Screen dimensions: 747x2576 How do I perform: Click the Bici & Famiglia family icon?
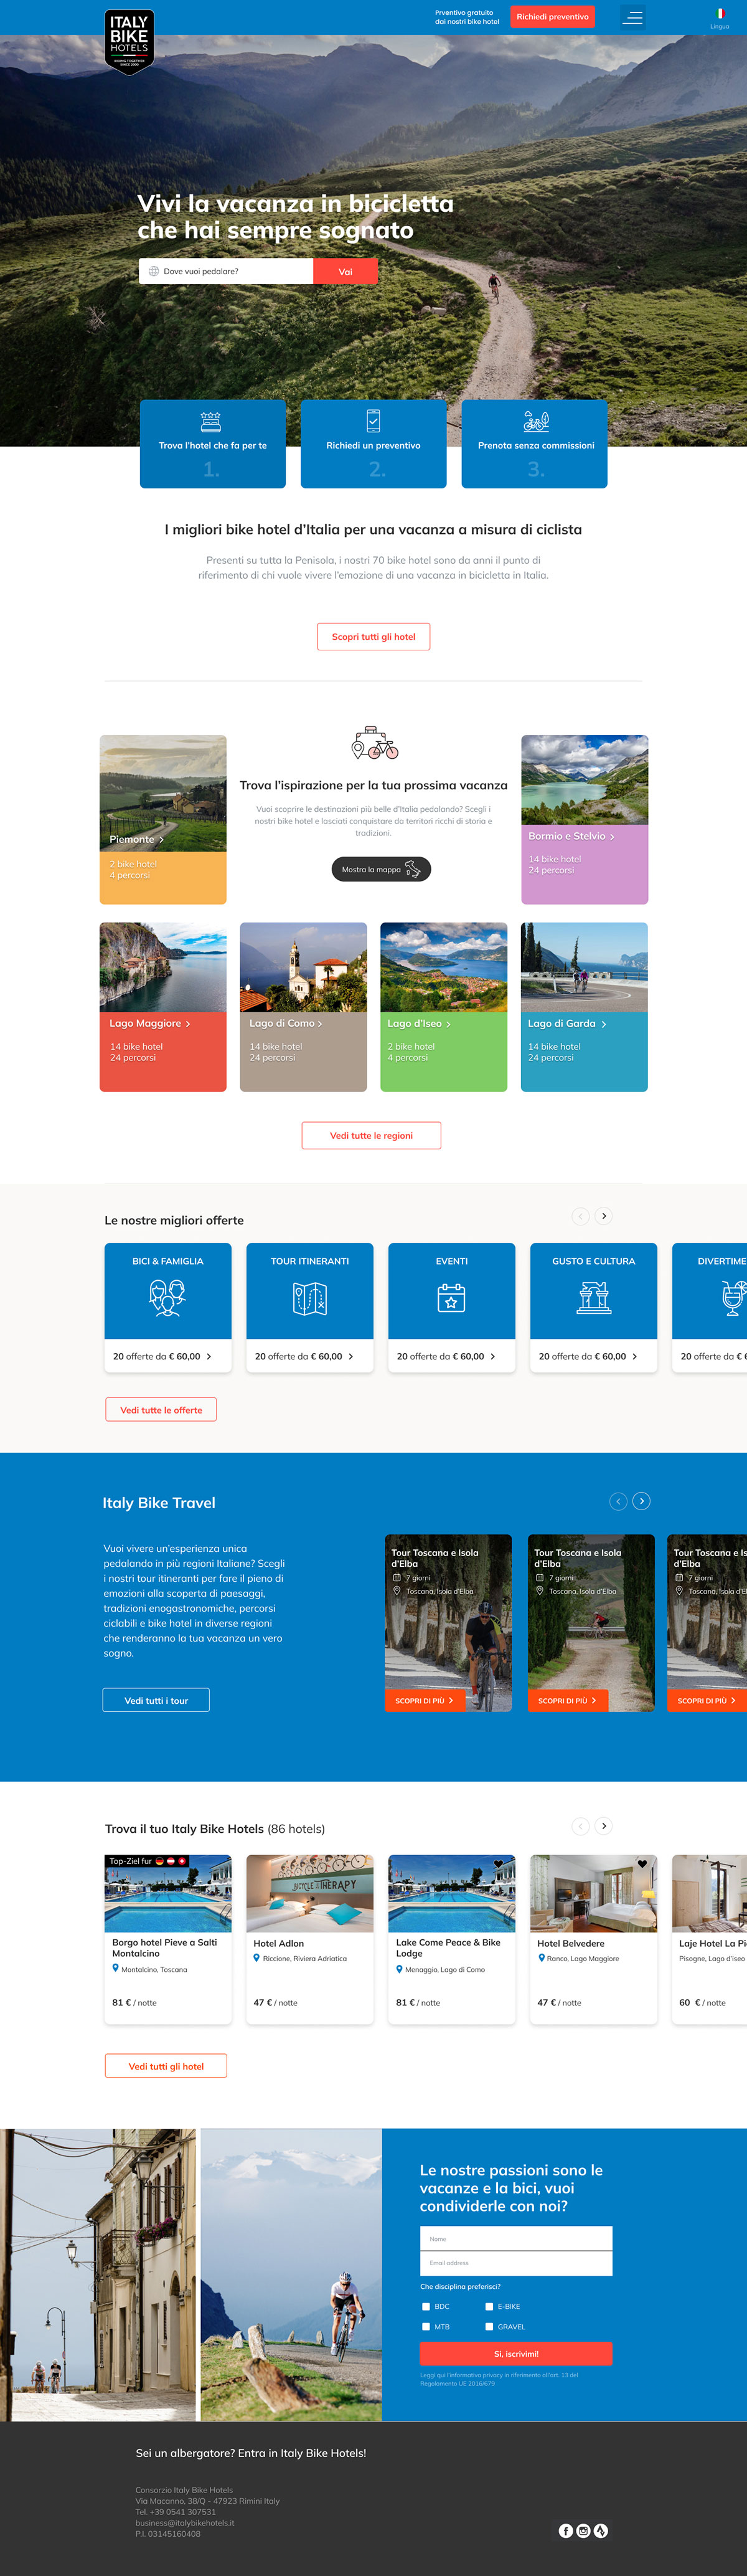pyautogui.click(x=168, y=1298)
